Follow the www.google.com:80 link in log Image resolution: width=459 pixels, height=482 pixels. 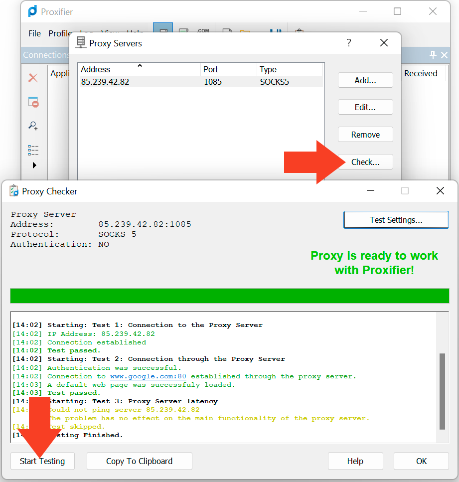click(x=148, y=376)
